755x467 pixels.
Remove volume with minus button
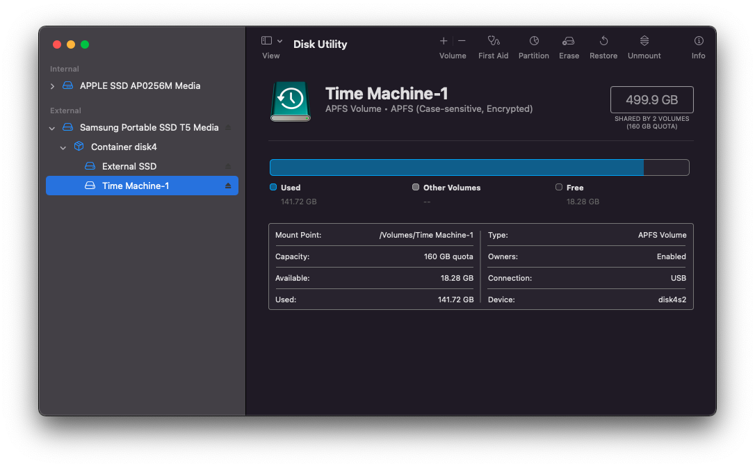[x=462, y=41]
